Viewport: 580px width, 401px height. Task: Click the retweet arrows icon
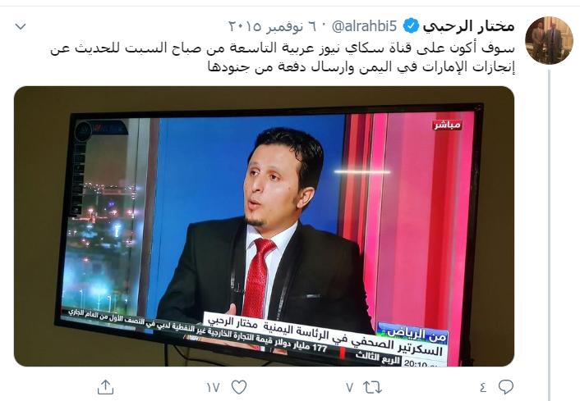pyautogui.click(x=372, y=387)
